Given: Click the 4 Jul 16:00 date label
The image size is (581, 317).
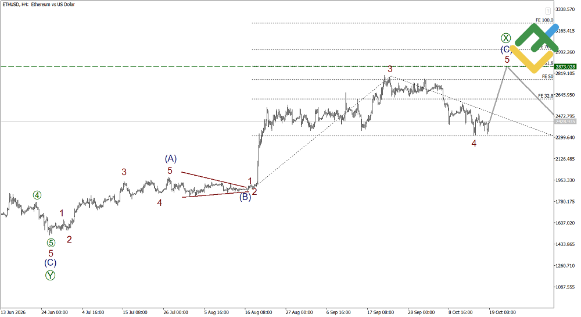Looking at the screenshot, I should tap(93, 312).
